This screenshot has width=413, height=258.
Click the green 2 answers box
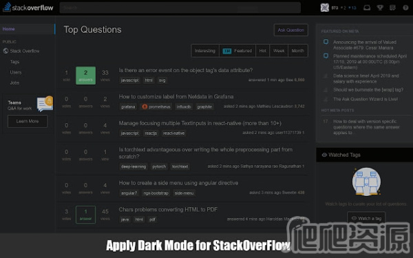click(85, 76)
